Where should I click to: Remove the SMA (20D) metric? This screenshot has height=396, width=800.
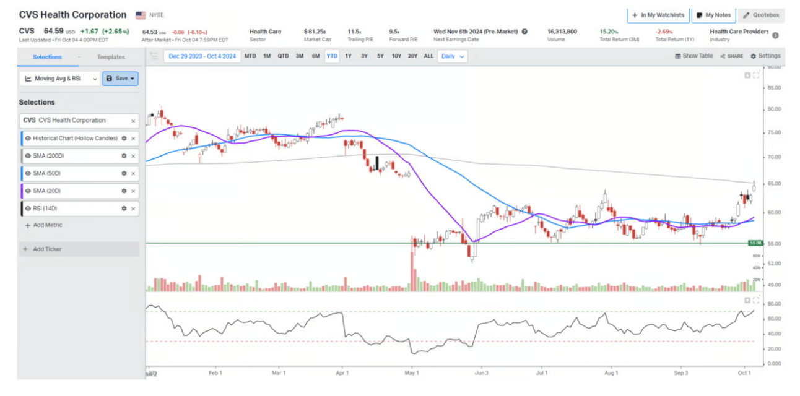click(x=133, y=191)
